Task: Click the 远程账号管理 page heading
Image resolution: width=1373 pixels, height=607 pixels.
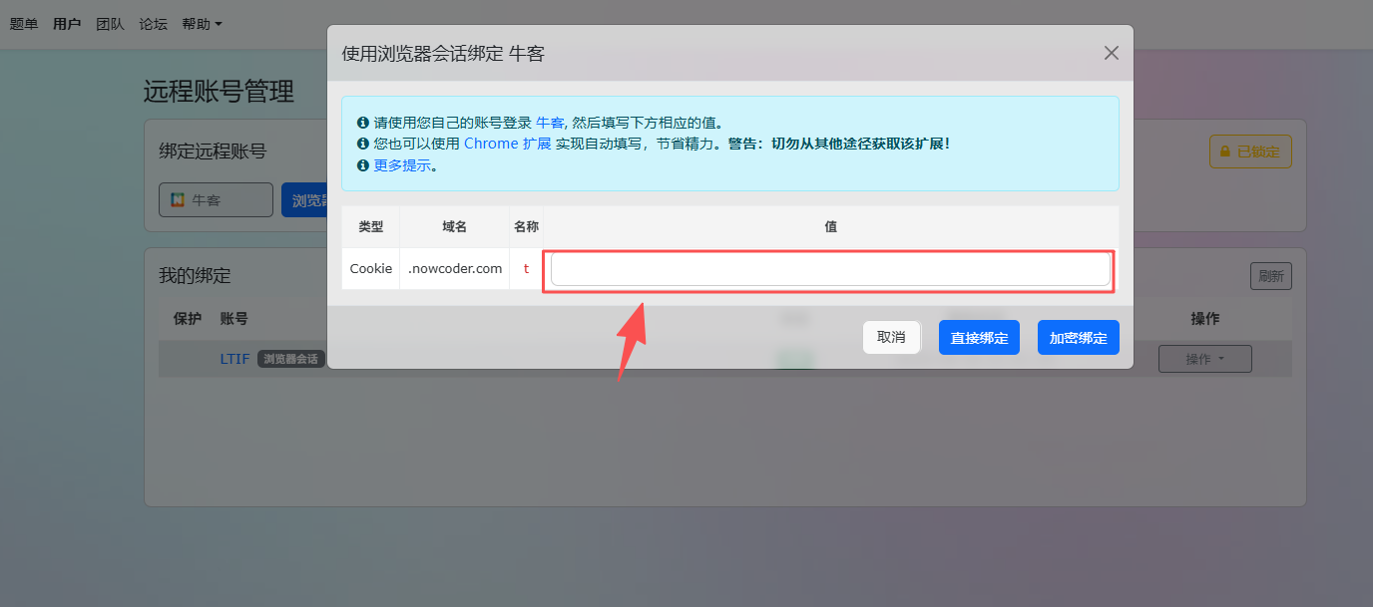Action: tap(219, 92)
